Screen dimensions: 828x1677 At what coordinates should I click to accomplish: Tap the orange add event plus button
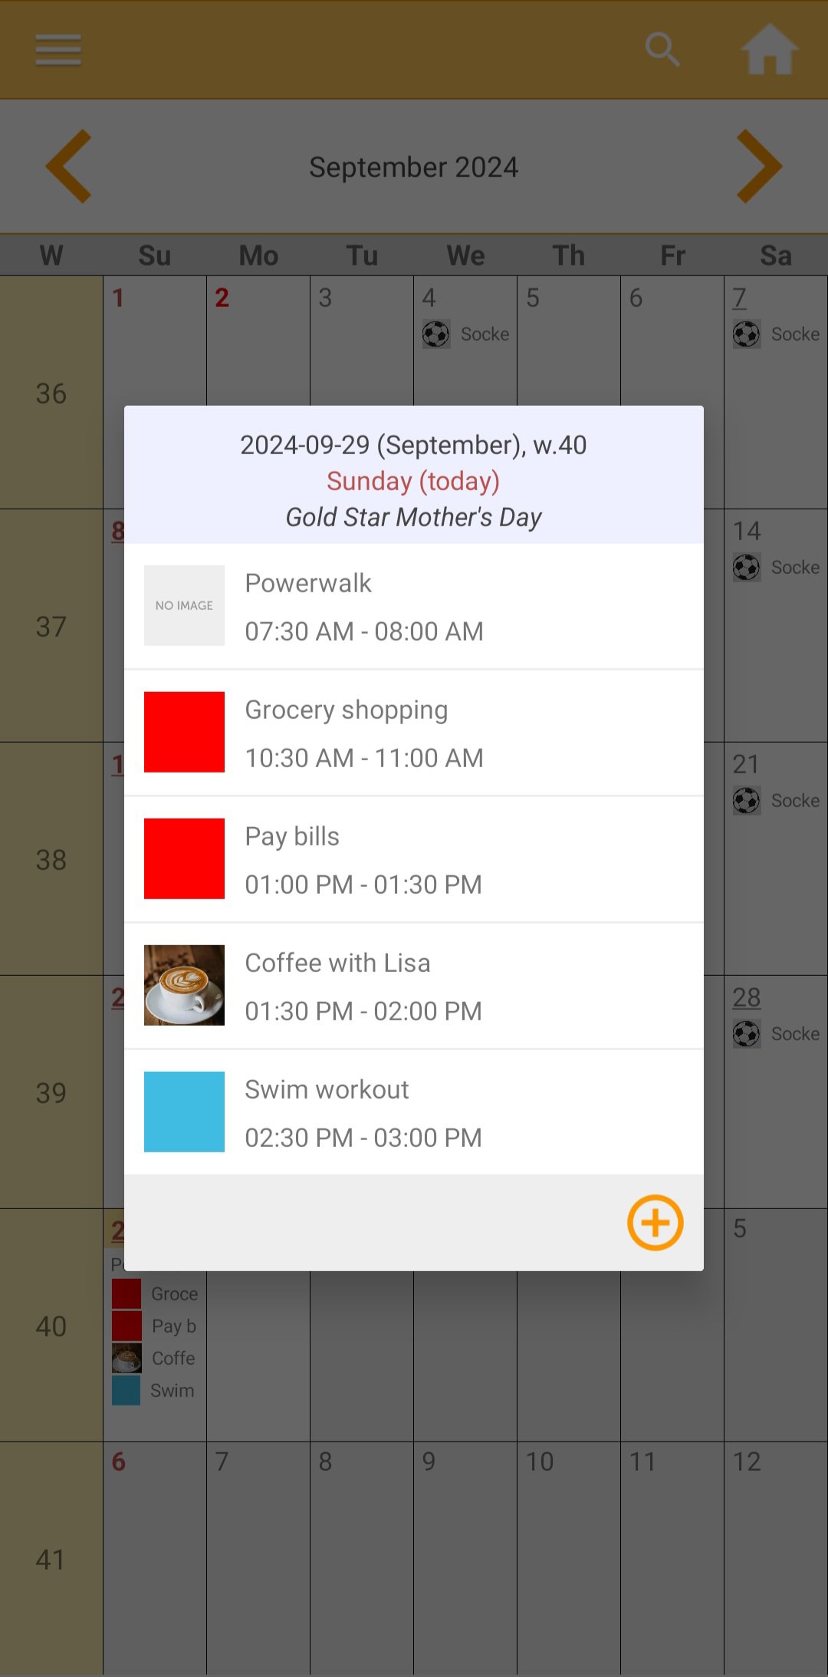coord(655,1222)
